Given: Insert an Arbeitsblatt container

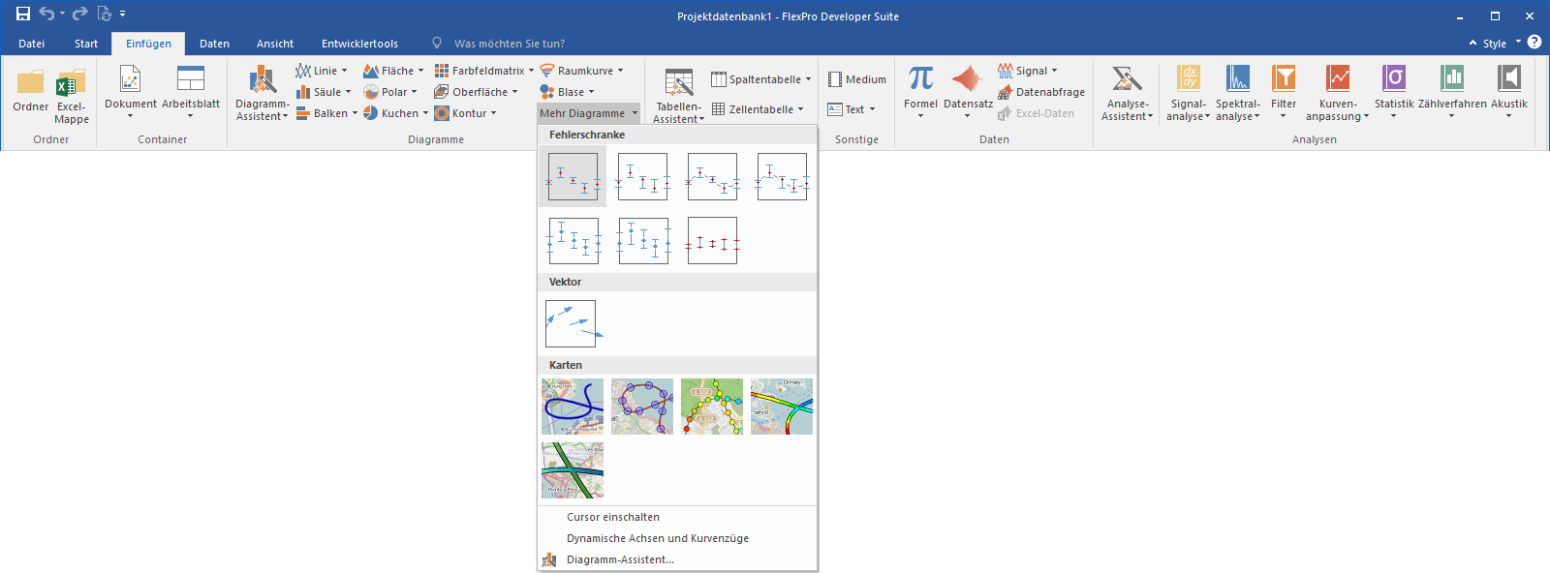Looking at the screenshot, I should [191, 92].
